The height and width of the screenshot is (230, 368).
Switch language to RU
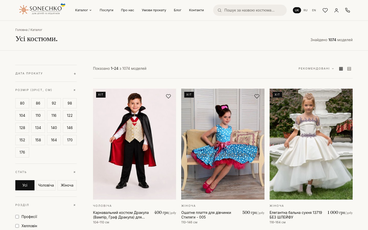pyautogui.click(x=305, y=10)
